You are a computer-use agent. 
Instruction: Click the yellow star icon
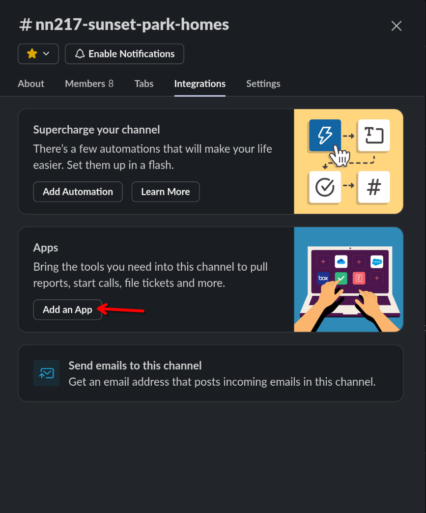[32, 54]
